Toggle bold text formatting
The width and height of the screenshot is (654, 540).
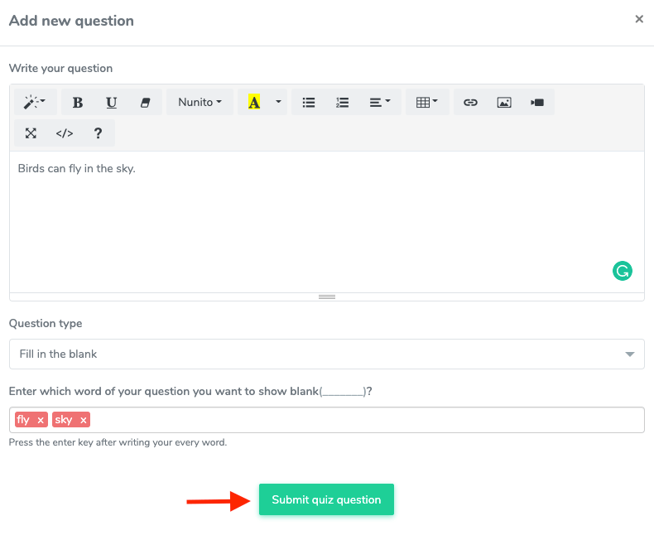tap(78, 103)
